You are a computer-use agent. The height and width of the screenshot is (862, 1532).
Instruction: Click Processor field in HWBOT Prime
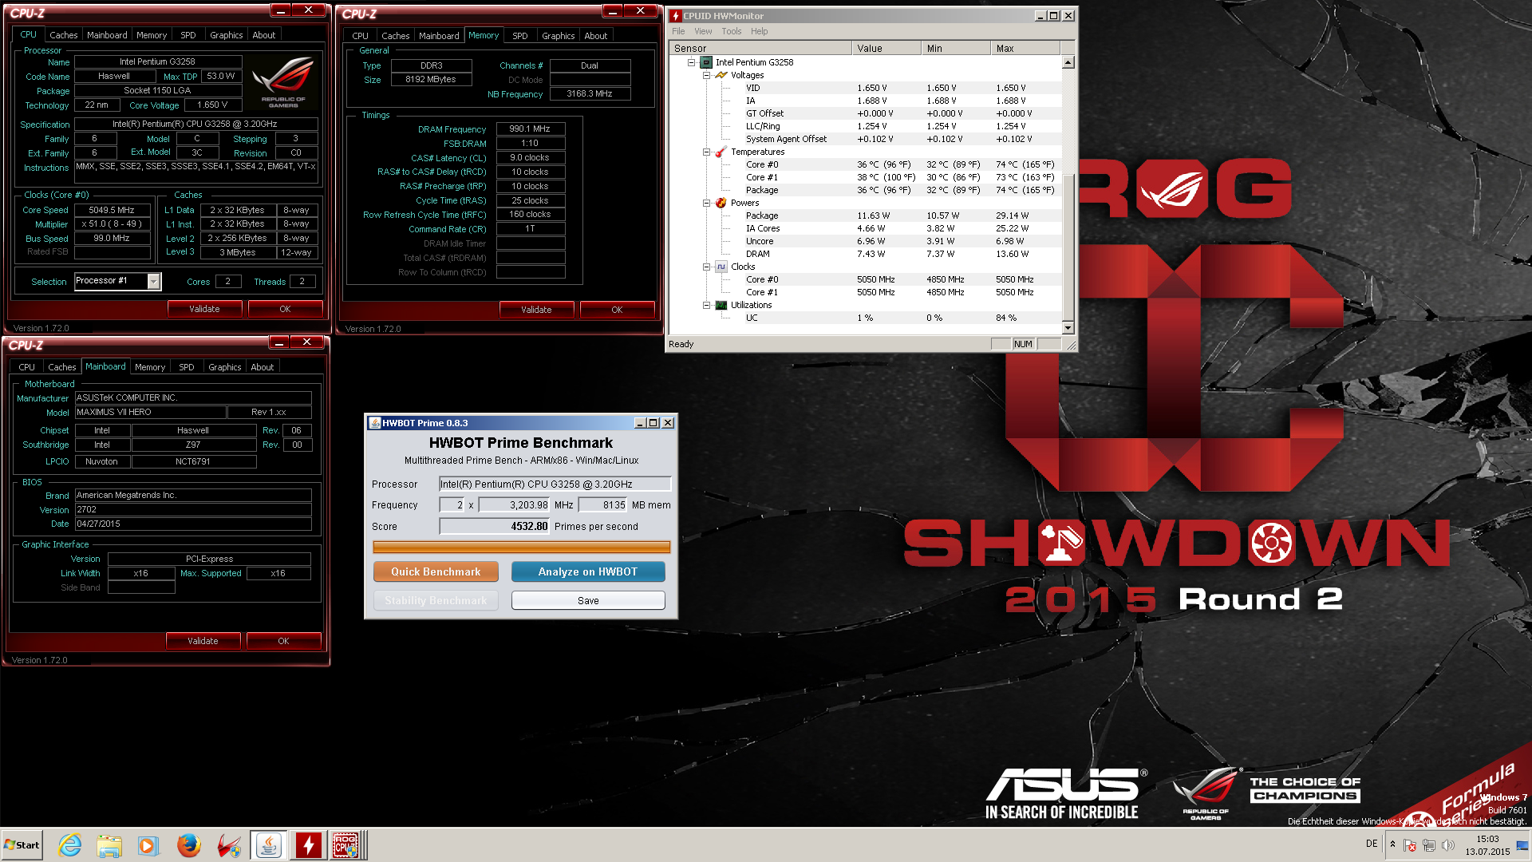(555, 484)
